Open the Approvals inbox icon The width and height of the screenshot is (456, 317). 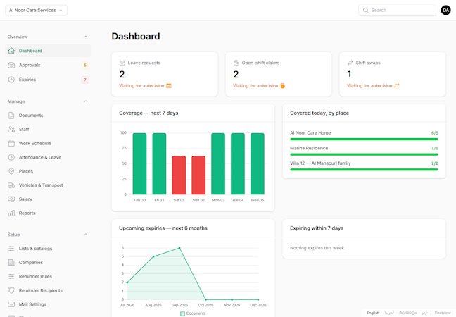coord(11,65)
